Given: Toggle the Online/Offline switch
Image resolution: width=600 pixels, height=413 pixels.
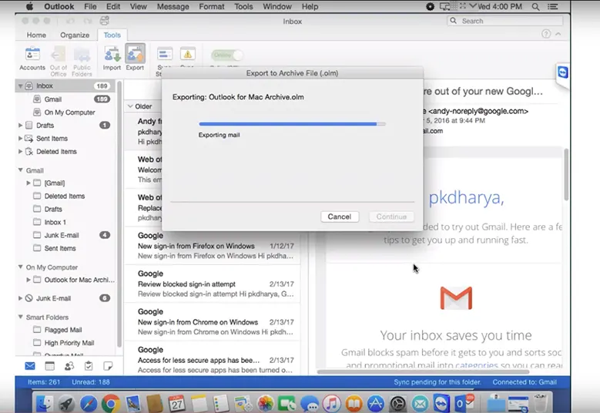Looking at the screenshot, I should 227,55.
